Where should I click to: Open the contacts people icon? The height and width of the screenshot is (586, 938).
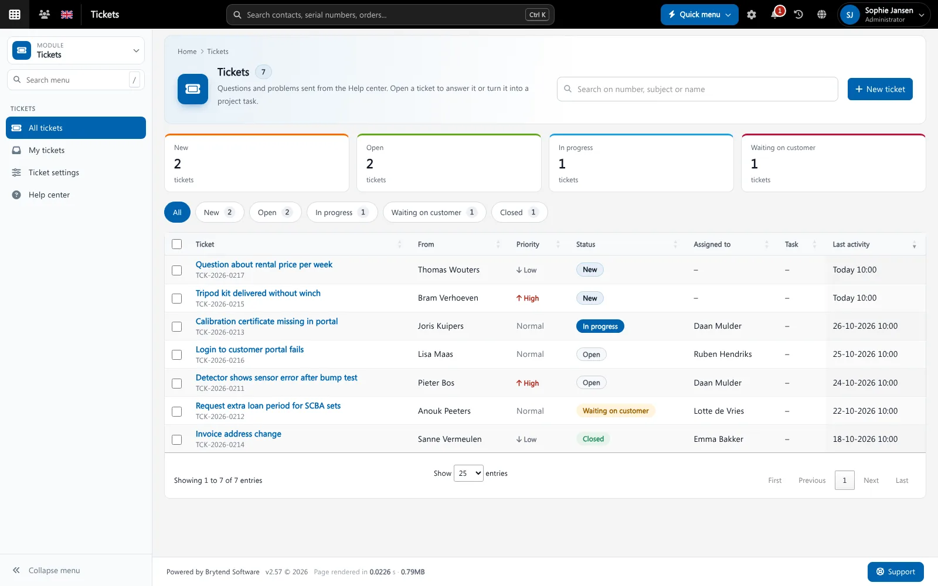point(44,14)
